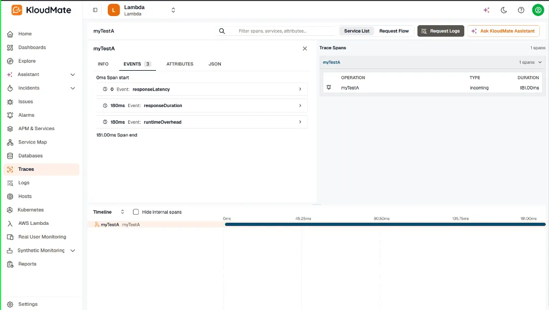The height and width of the screenshot is (310, 549).
Task: Select the EVENTS tab
Action: point(137,64)
